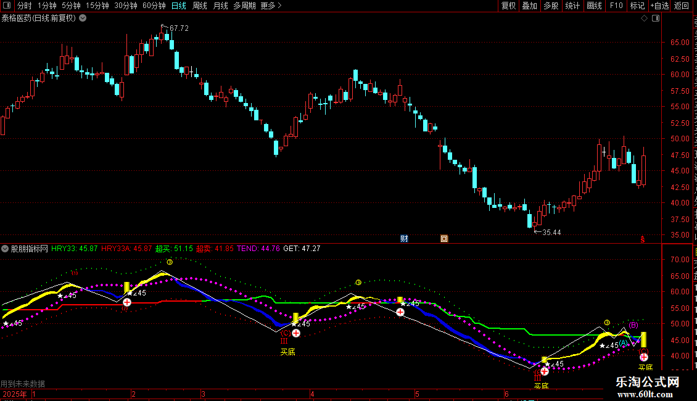The width and height of the screenshot is (697, 401).
Task: Click the HRY33: 45.87 indicator value
Action: (x=74, y=249)
